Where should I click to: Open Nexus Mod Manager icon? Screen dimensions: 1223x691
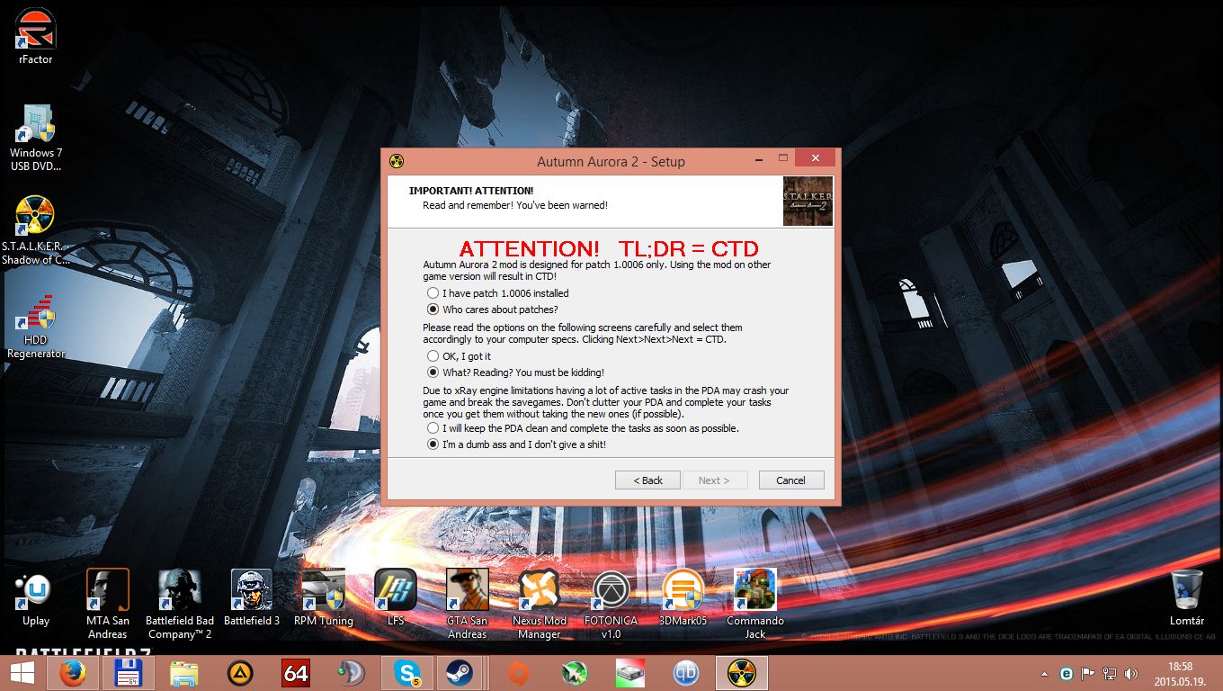pyautogui.click(x=540, y=604)
